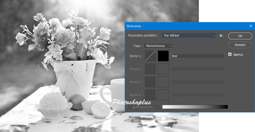Click the Encre 4 color swatch
This screenshot has height=132, width=255.
163,95
